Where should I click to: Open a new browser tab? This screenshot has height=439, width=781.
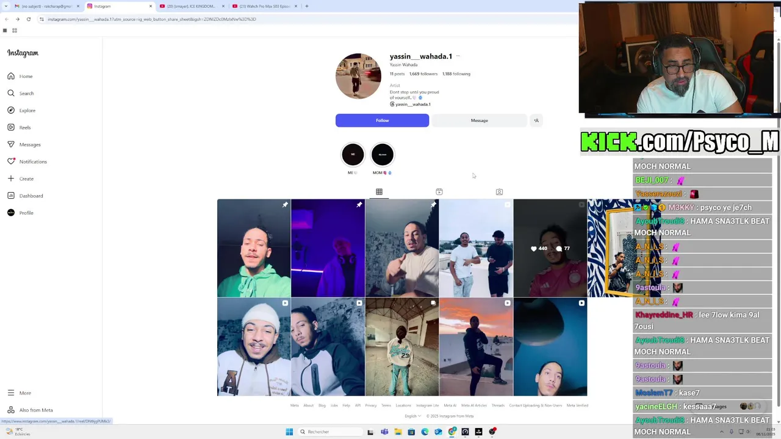coord(307,6)
